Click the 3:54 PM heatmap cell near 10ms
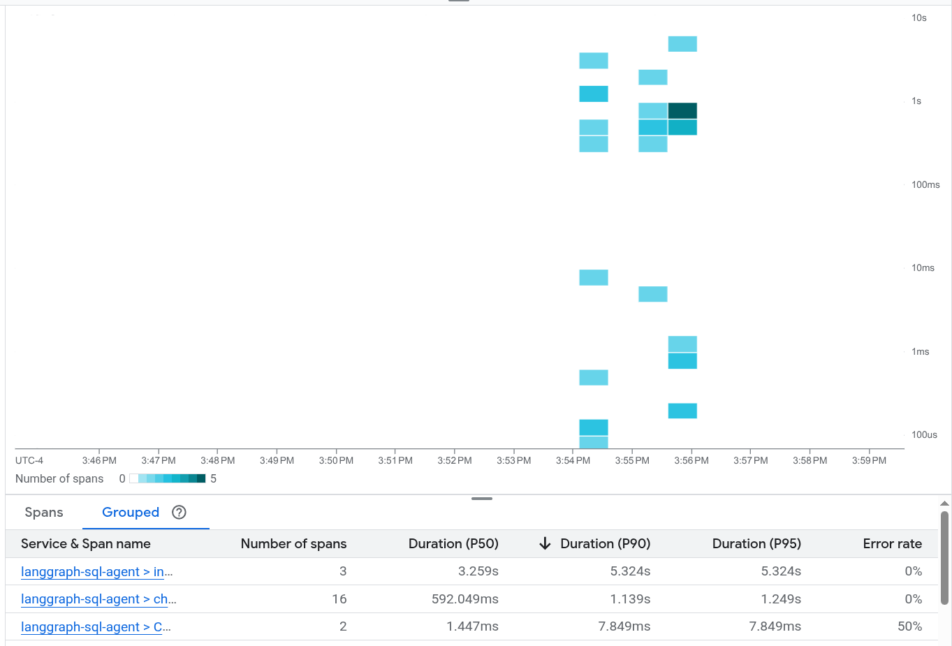The height and width of the screenshot is (646, 952). pos(594,277)
